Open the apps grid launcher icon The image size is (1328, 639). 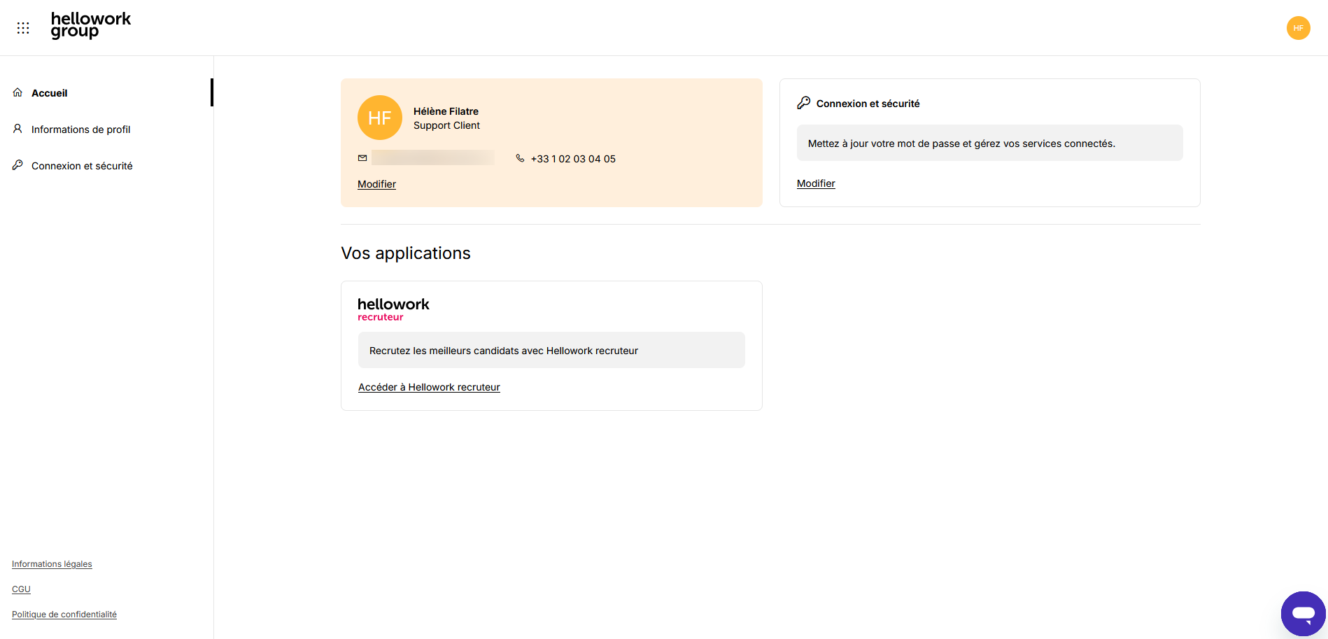tap(23, 28)
